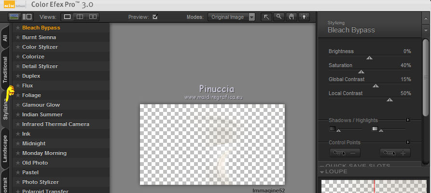The width and height of the screenshot is (431, 193).
Task: Favorite Bleach Bypass with its star
Action: tap(18, 28)
